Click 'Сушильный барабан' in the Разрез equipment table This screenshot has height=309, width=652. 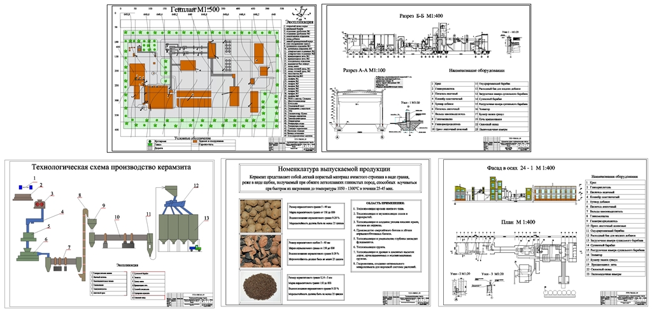(500, 100)
